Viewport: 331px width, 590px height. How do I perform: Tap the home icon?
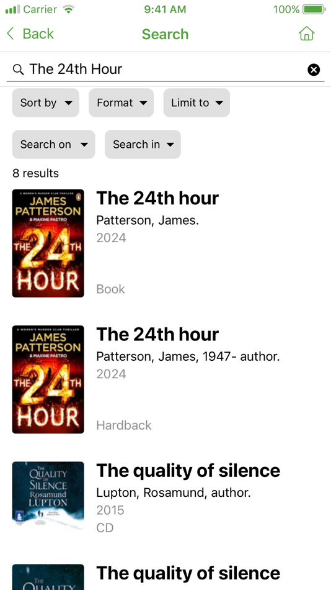306,34
